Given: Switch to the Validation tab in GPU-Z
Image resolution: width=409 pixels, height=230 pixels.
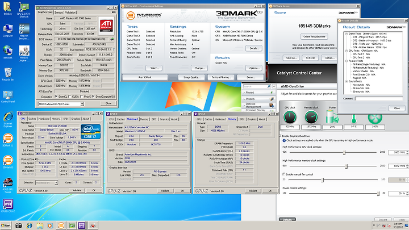Looking at the screenshot, I should 70,12.
